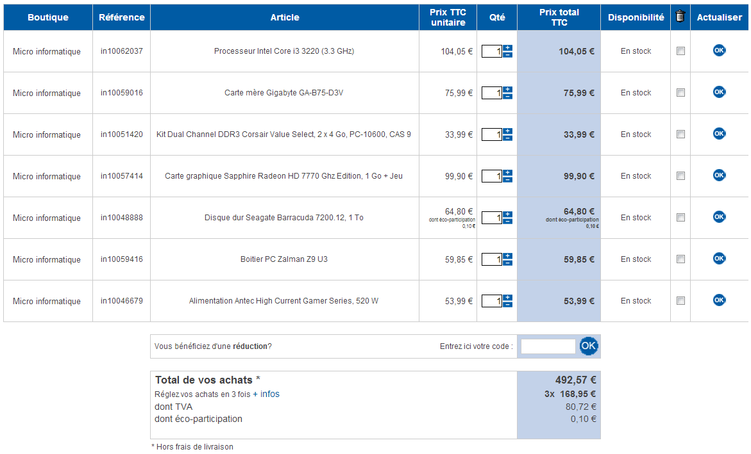Increase quantity of Carte mère Gigabyte with plus

tap(508, 90)
